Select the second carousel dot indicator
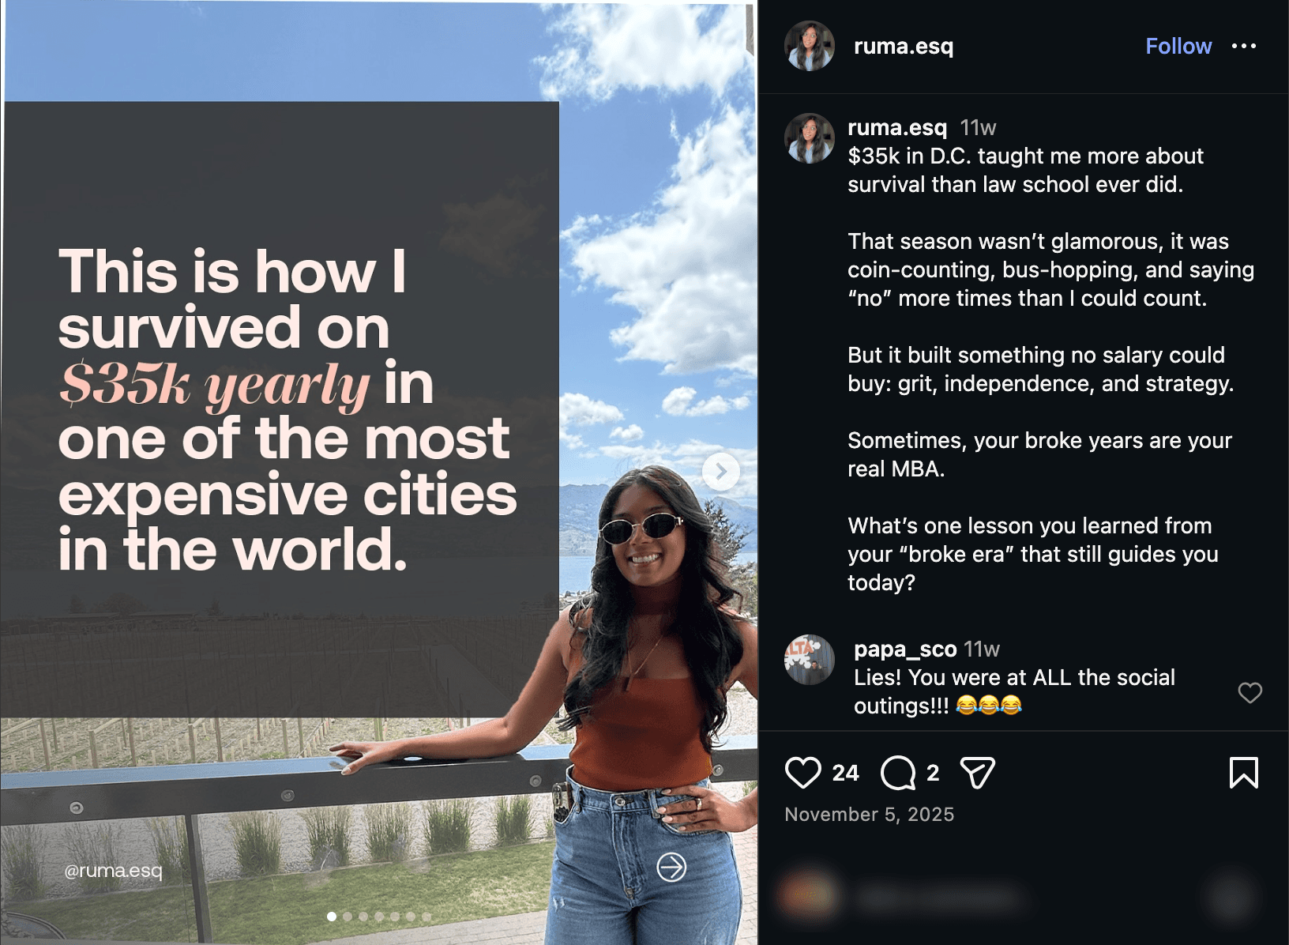 [348, 917]
